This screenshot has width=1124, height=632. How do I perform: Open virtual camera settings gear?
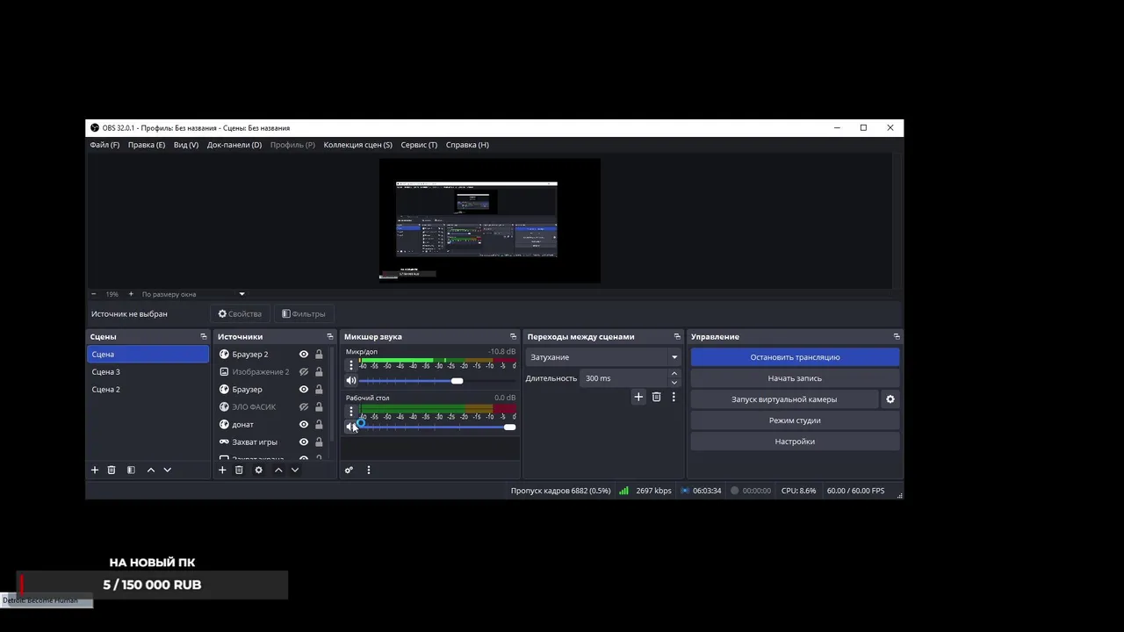[890, 399]
